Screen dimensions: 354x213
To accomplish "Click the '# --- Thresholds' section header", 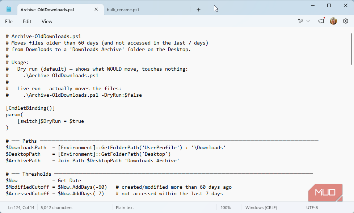I will click(159, 174).
